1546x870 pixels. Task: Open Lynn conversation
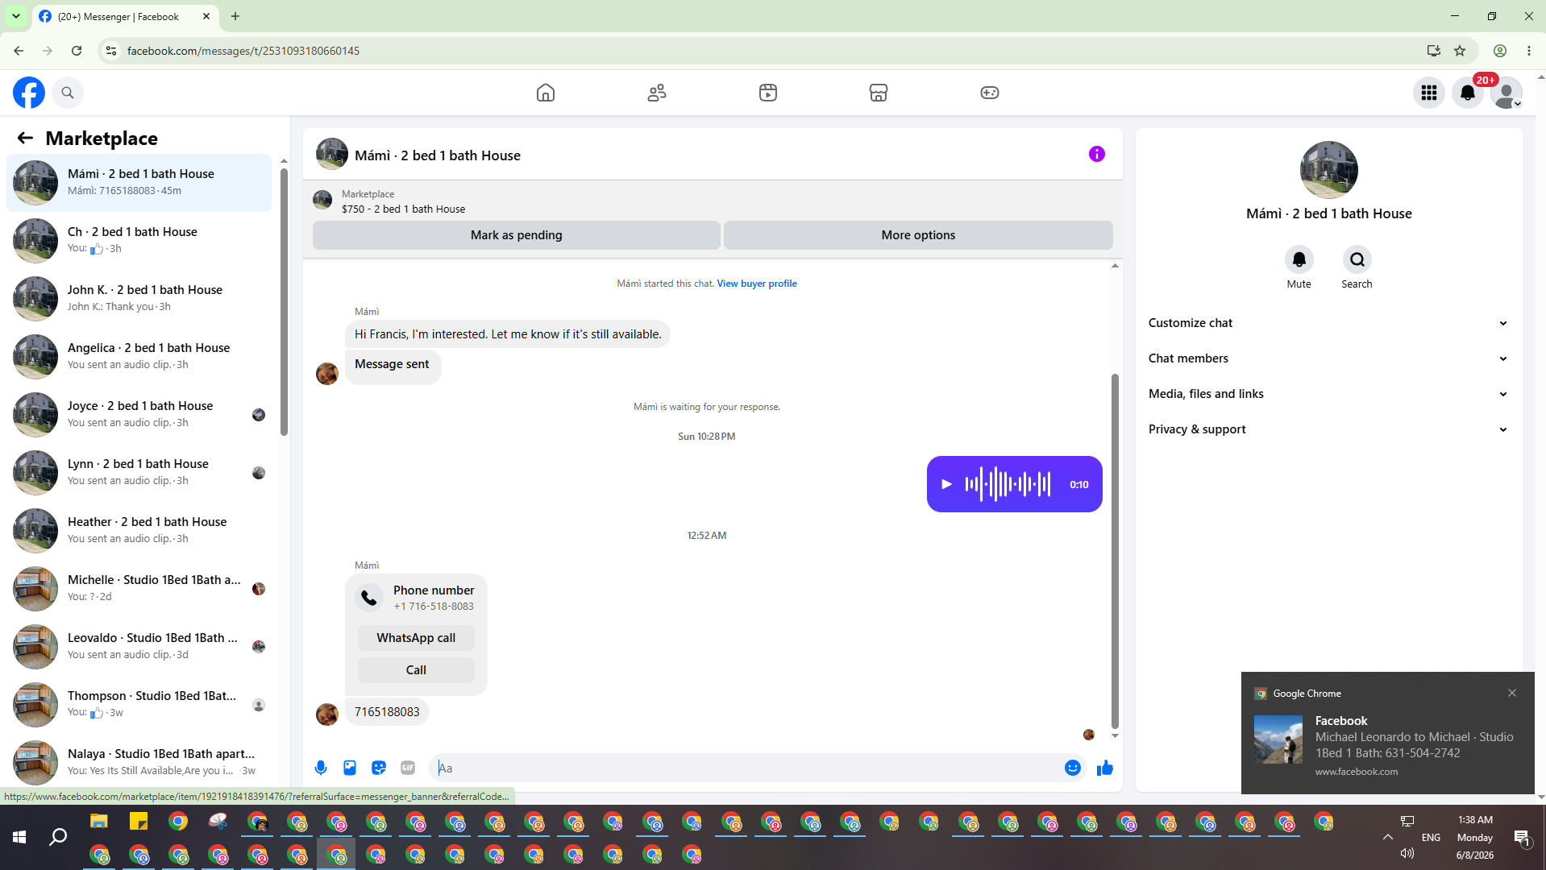139,472
